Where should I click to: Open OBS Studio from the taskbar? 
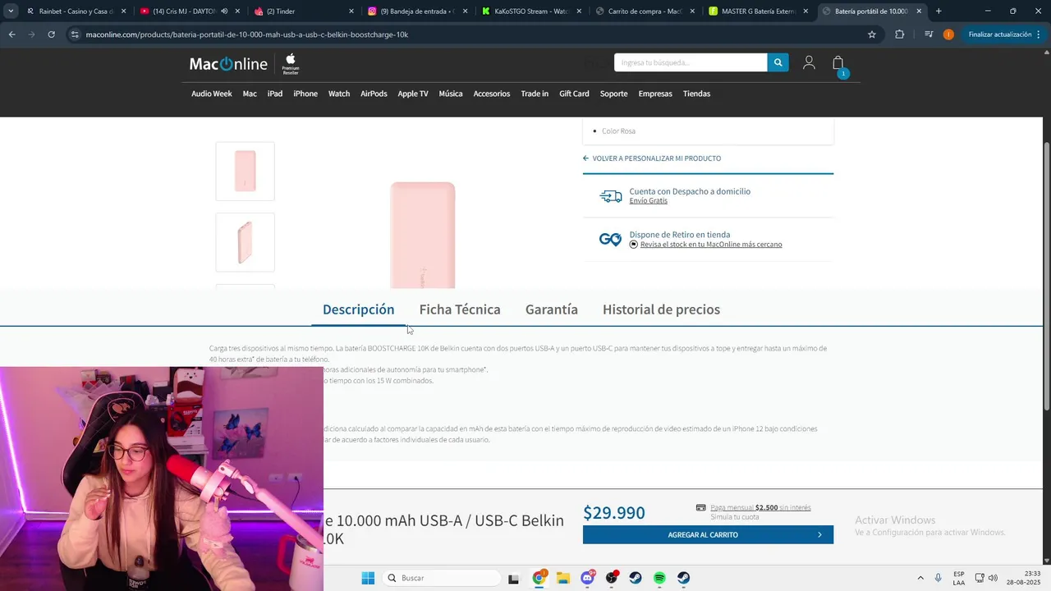(x=612, y=578)
